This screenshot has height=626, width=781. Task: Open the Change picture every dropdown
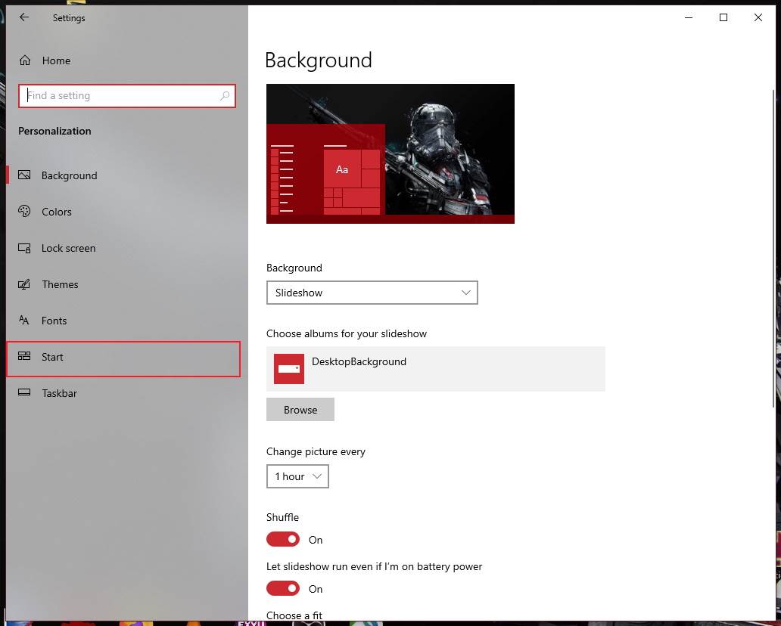click(297, 476)
